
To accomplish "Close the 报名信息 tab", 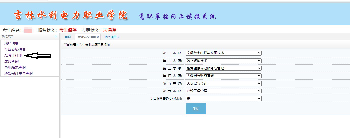I will click(x=119, y=37).
